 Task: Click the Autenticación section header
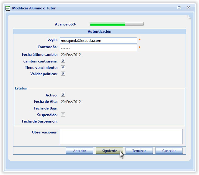[x=100, y=32]
